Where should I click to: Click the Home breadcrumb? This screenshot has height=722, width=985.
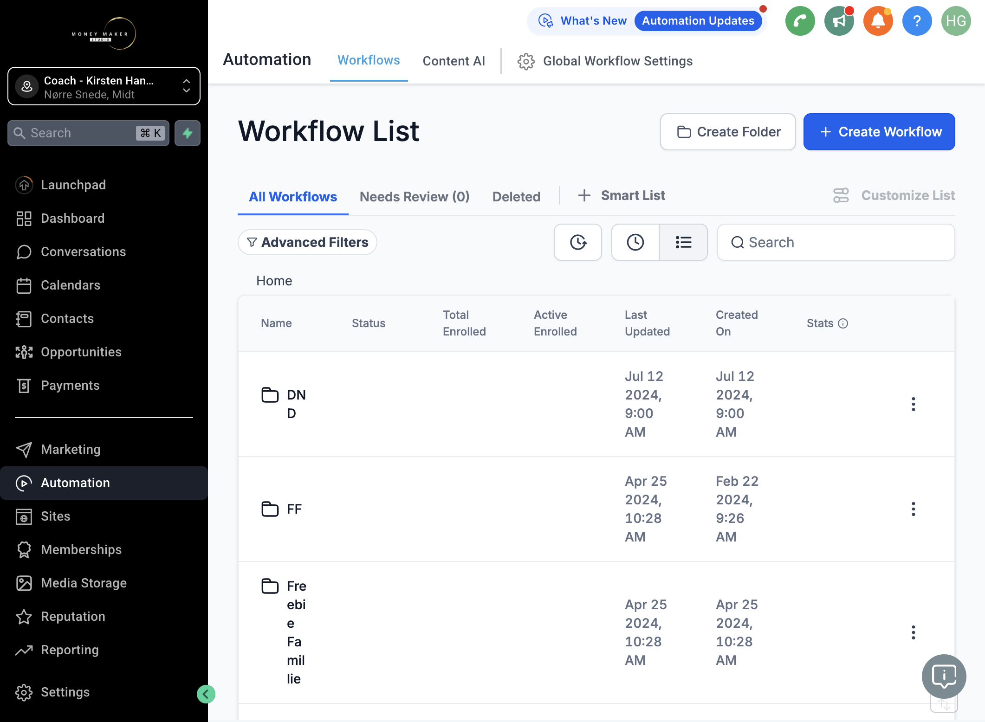pyautogui.click(x=274, y=281)
